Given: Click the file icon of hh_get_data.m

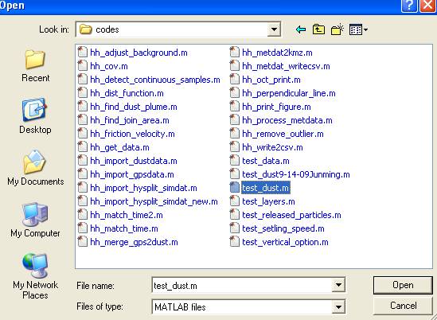Looking at the screenshot, I should point(82,147).
